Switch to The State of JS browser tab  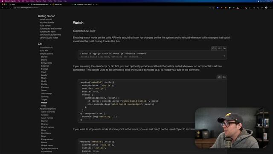click(x=84, y=4)
